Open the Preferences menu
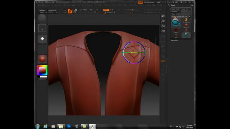Viewport: 230px width, 129px height. tap(107, 5)
